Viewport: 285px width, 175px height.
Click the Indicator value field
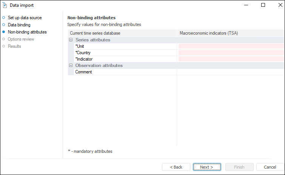(231, 59)
